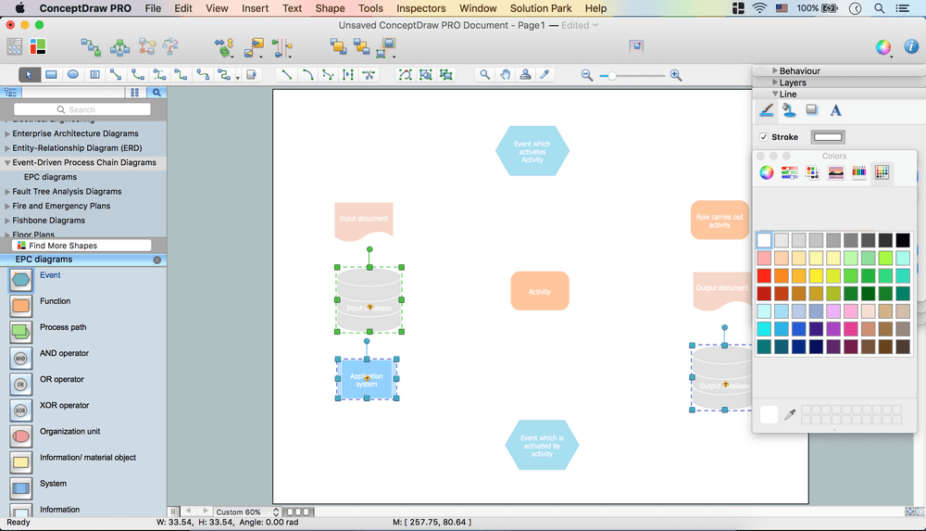Select the XOR operator shape

click(20, 409)
